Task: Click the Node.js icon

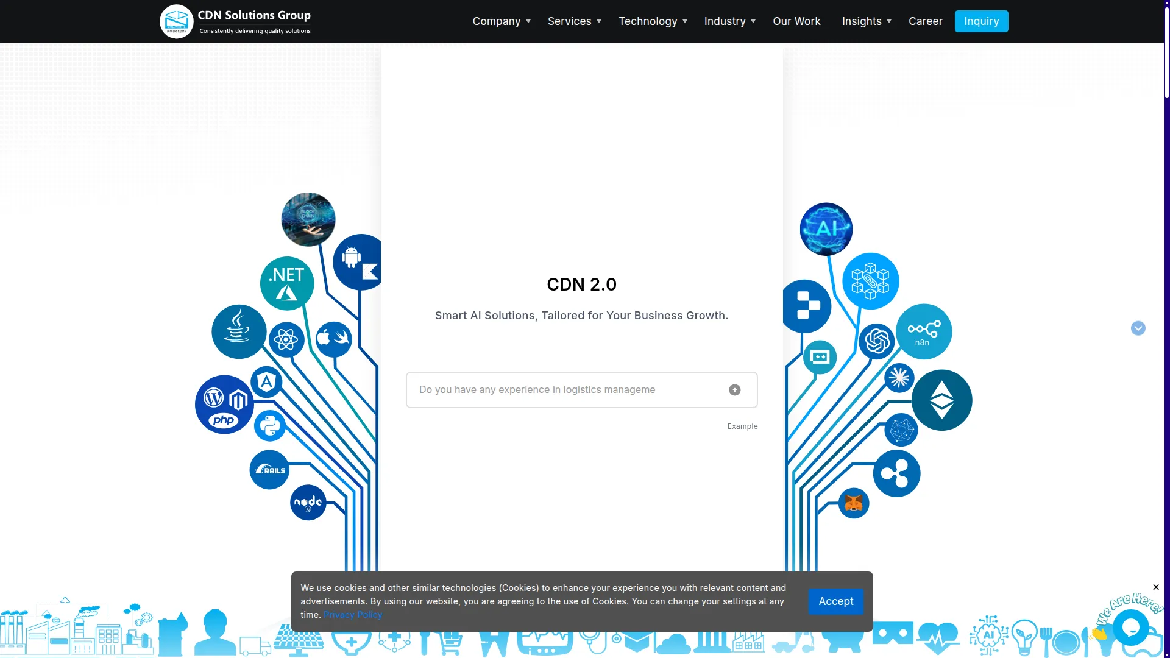Action: 308,503
